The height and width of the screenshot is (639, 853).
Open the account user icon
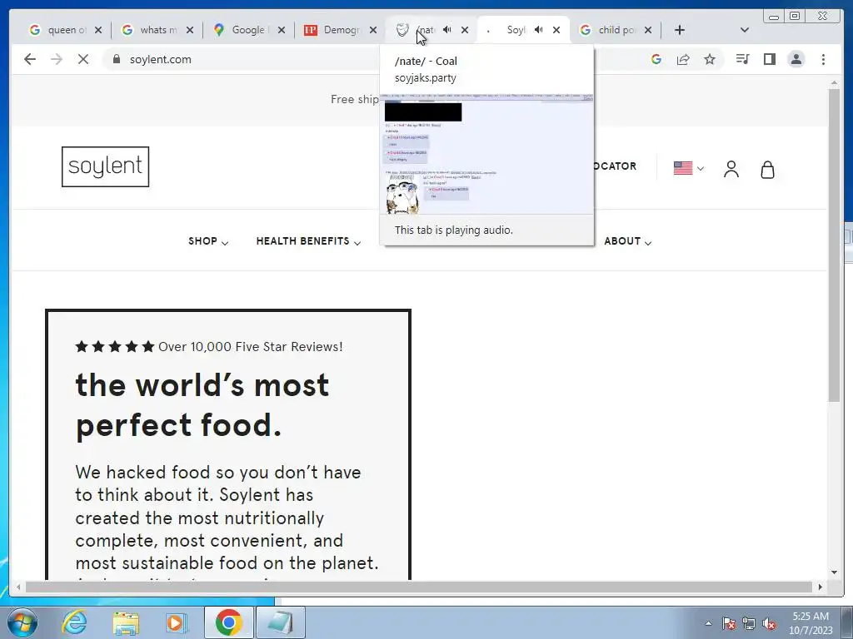point(731,169)
